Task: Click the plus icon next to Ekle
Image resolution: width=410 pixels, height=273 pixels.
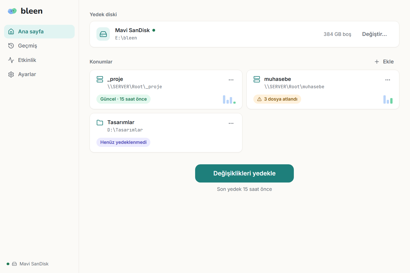Action: click(x=377, y=62)
